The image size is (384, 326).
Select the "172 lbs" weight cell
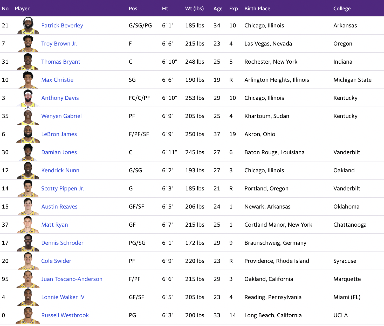195,243
